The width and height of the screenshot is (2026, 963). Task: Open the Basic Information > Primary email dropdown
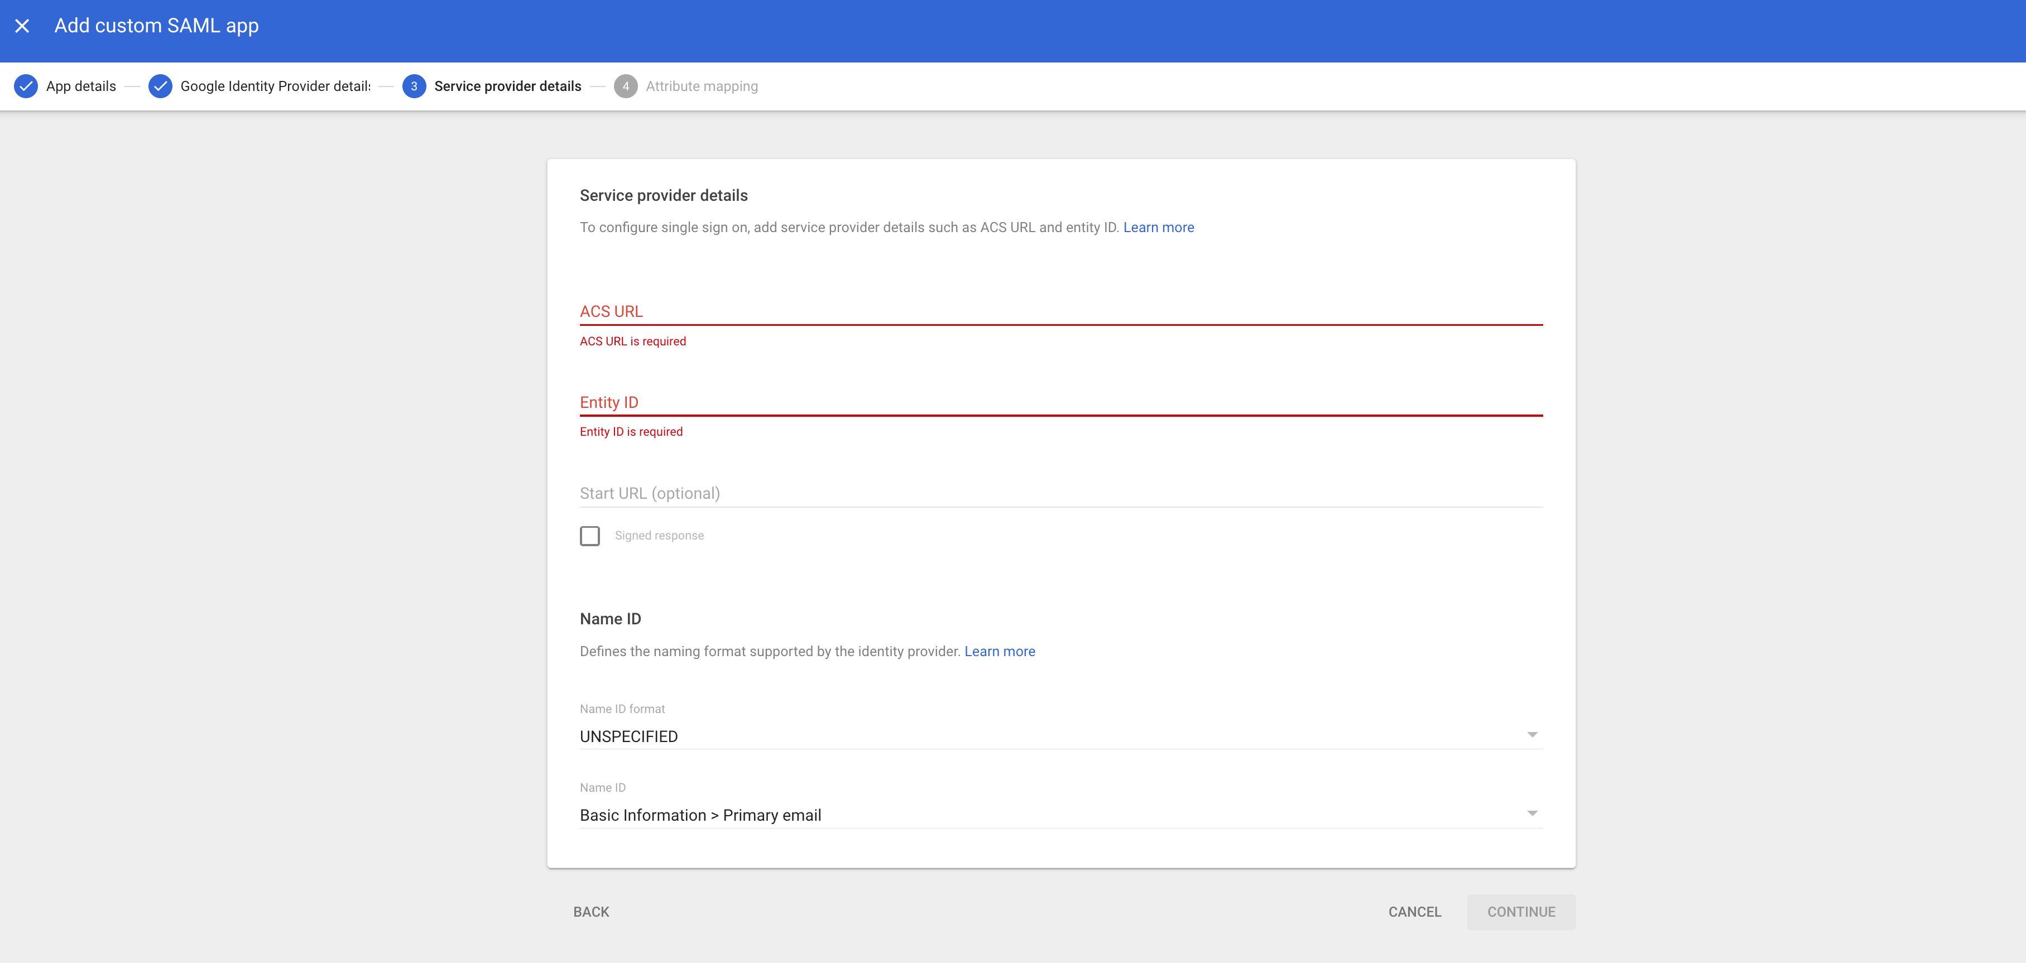pos(1022,815)
